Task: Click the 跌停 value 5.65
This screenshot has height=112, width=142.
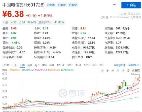Action: tap(83, 33)
